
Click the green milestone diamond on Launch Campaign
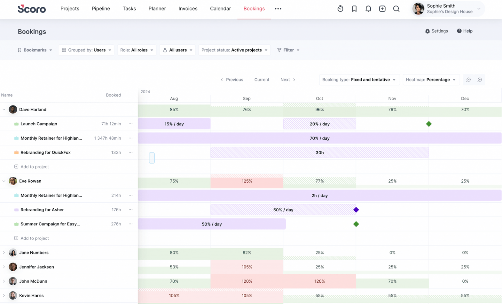click(x=429, y=124)
